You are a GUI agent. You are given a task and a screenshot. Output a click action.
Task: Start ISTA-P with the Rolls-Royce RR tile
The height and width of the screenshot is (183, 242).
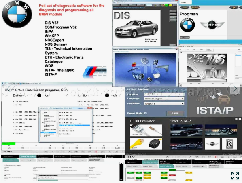click(229, 144)
